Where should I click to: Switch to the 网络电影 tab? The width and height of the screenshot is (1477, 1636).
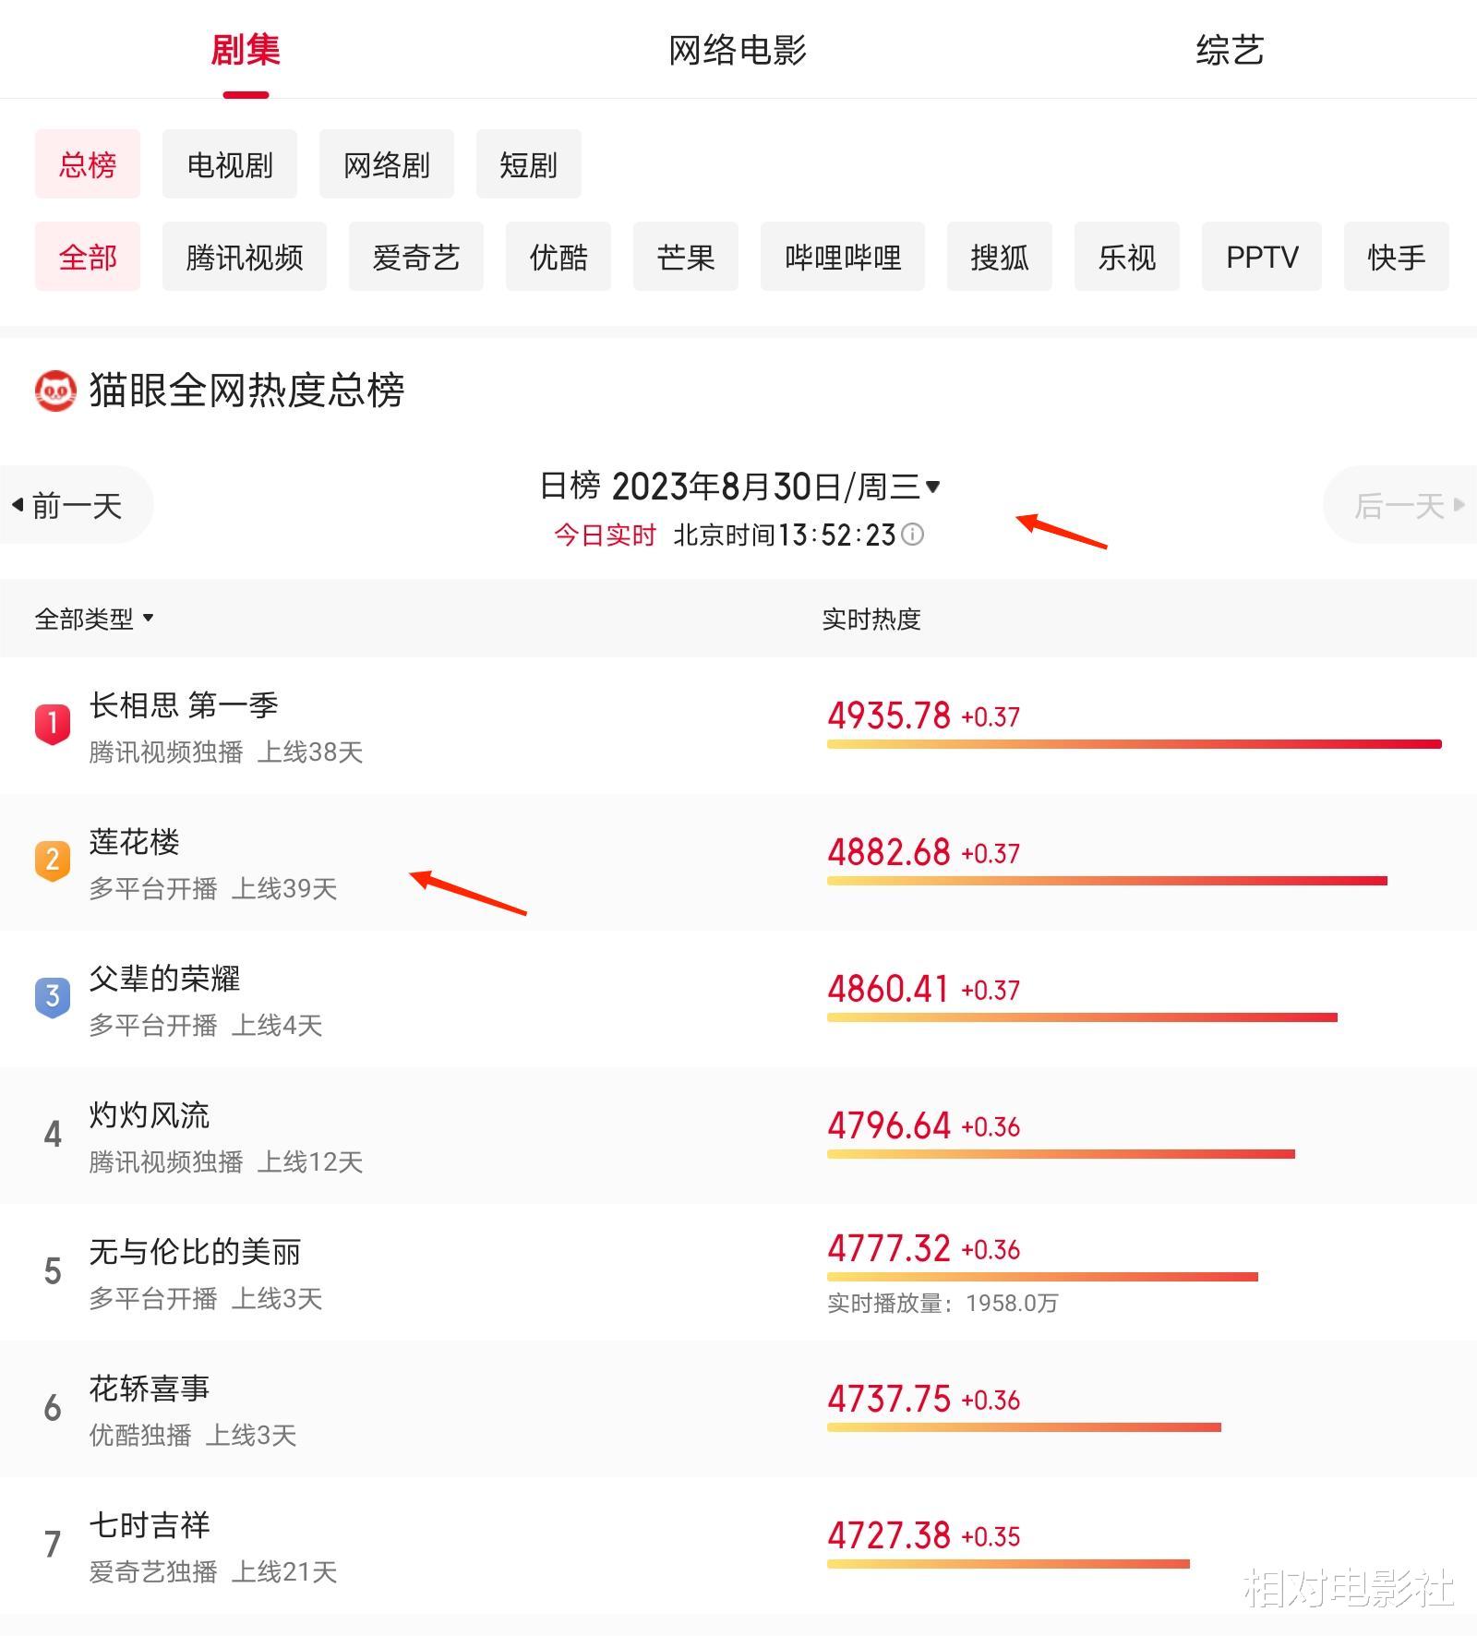point(738,50)
